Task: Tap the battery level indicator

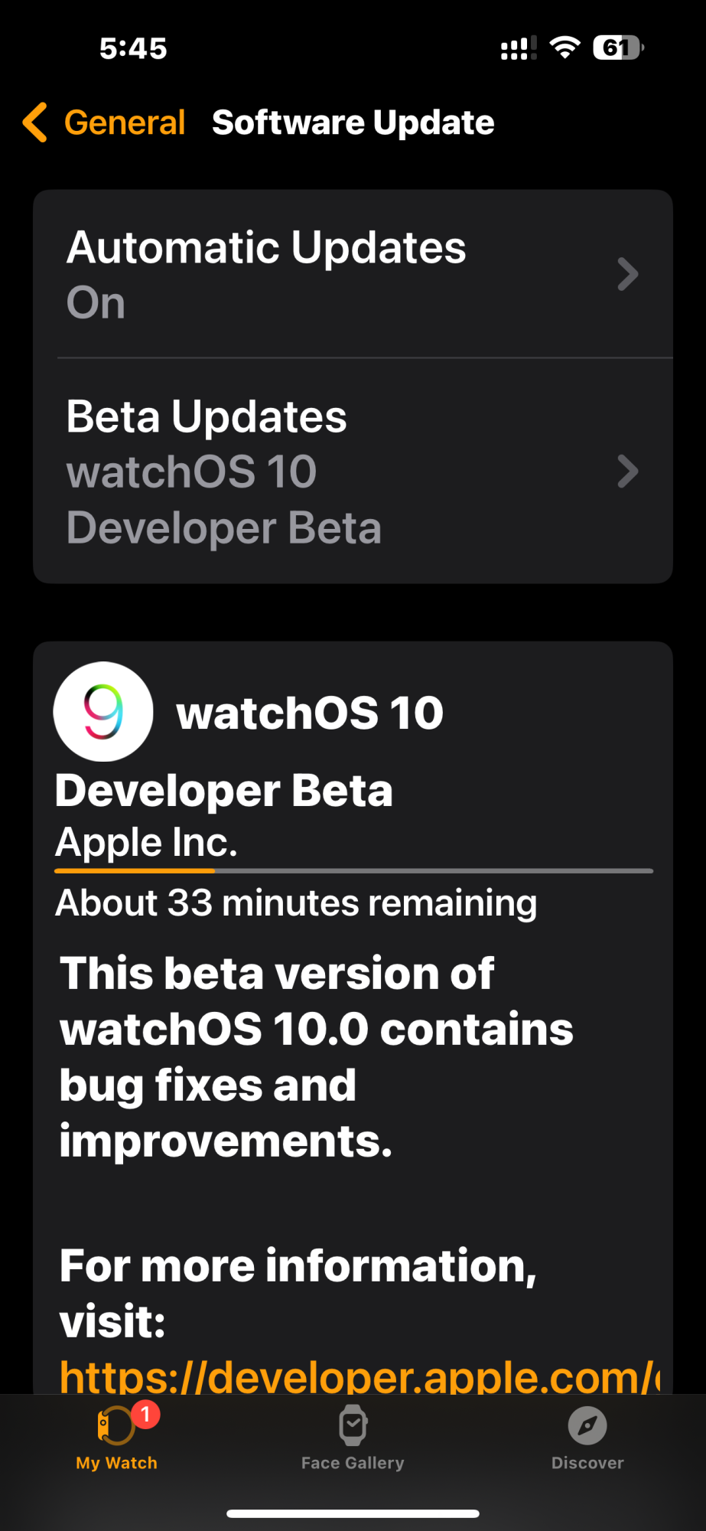Action: [618, 47]
